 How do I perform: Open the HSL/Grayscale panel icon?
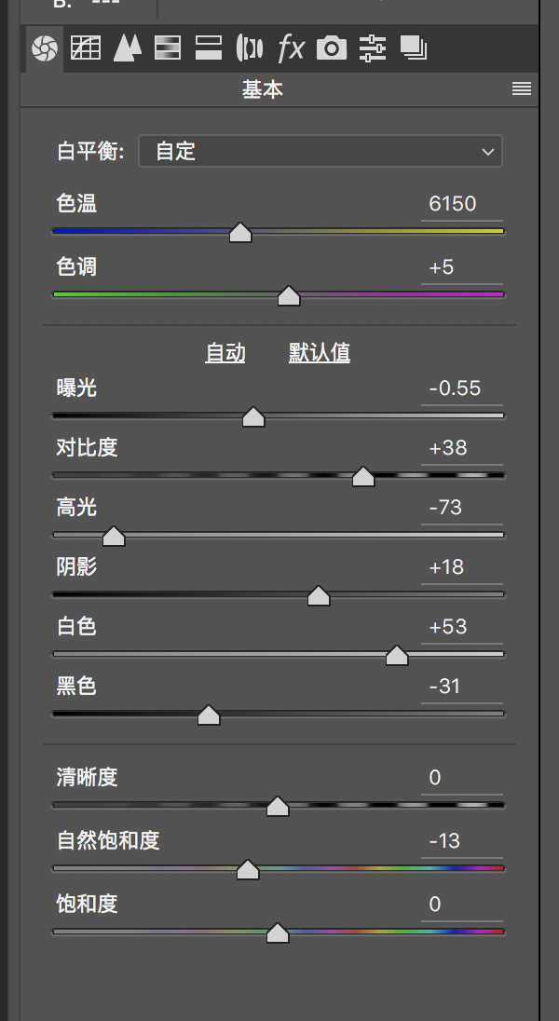click(167, 48)
